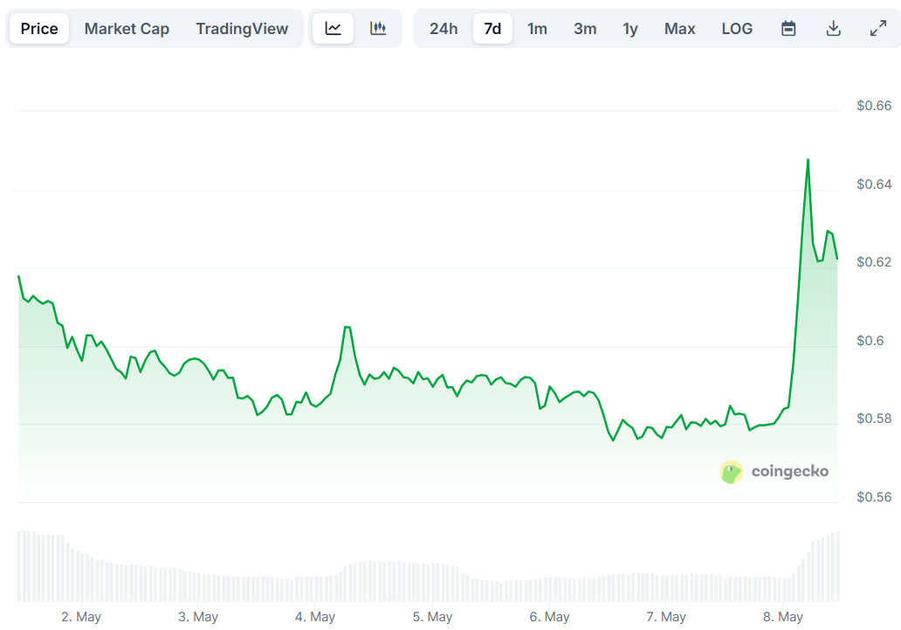
Task: Switch to the TradingView tab
Action: tap(242, 28)
